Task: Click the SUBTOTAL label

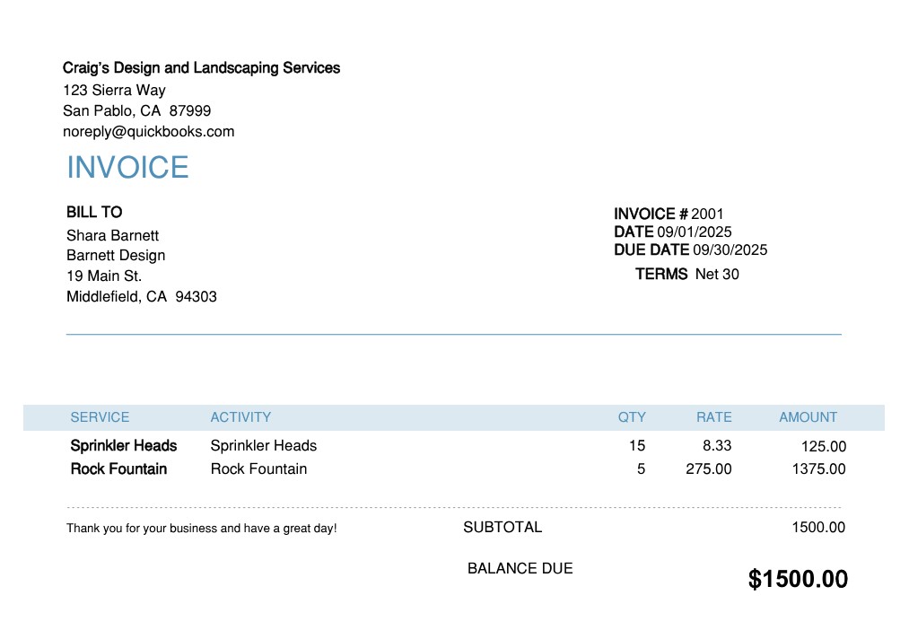Action: click(x=503, y=528)
